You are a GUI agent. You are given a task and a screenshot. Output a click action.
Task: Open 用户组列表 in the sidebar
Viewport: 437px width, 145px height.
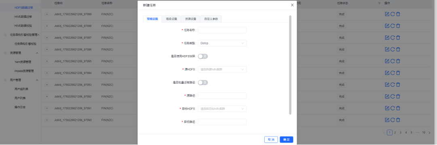point(21,89)
